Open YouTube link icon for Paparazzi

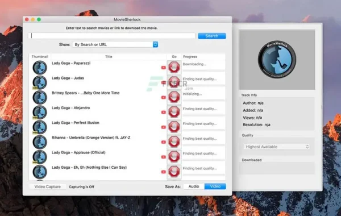164,68
